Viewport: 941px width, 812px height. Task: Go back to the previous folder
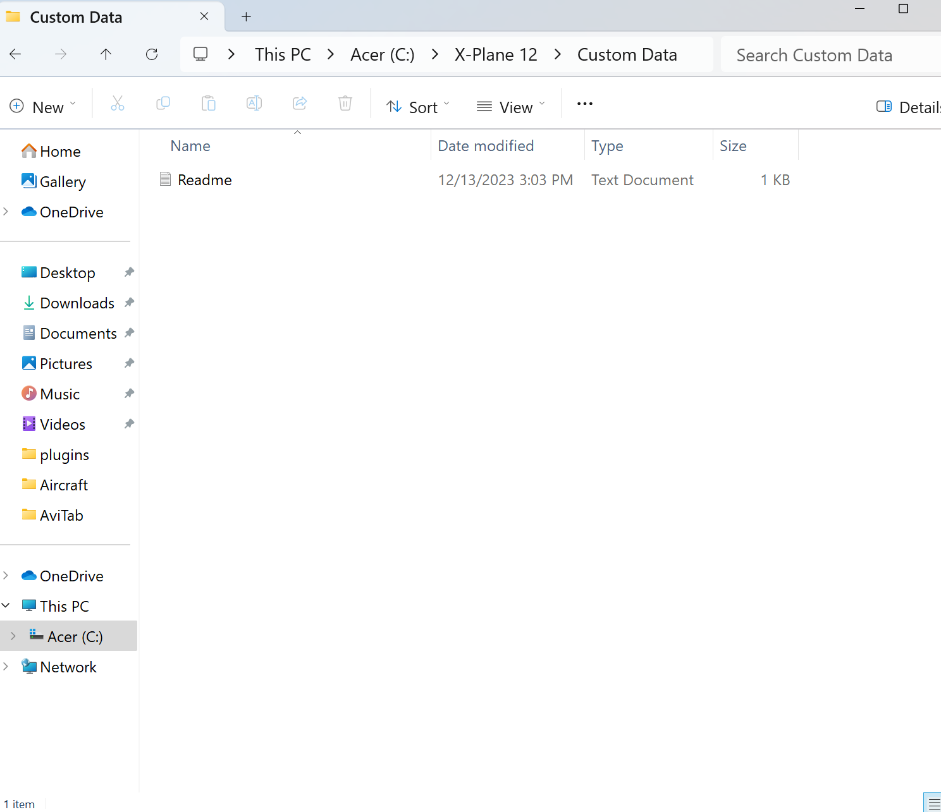pyautogui.click(x=16, y=54)
